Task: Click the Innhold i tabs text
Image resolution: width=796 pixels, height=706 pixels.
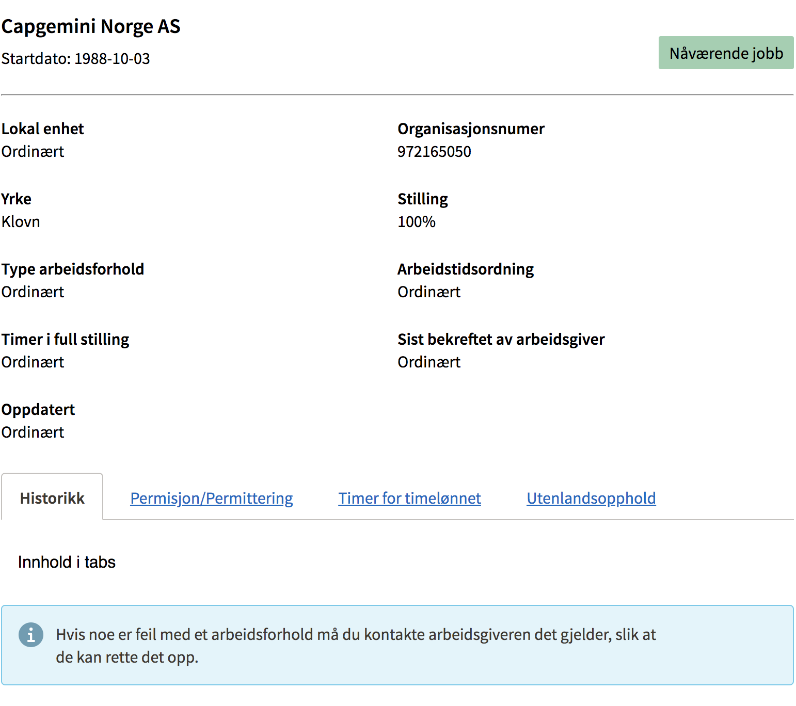Action: pyautogui.click(x=67, y=562)
